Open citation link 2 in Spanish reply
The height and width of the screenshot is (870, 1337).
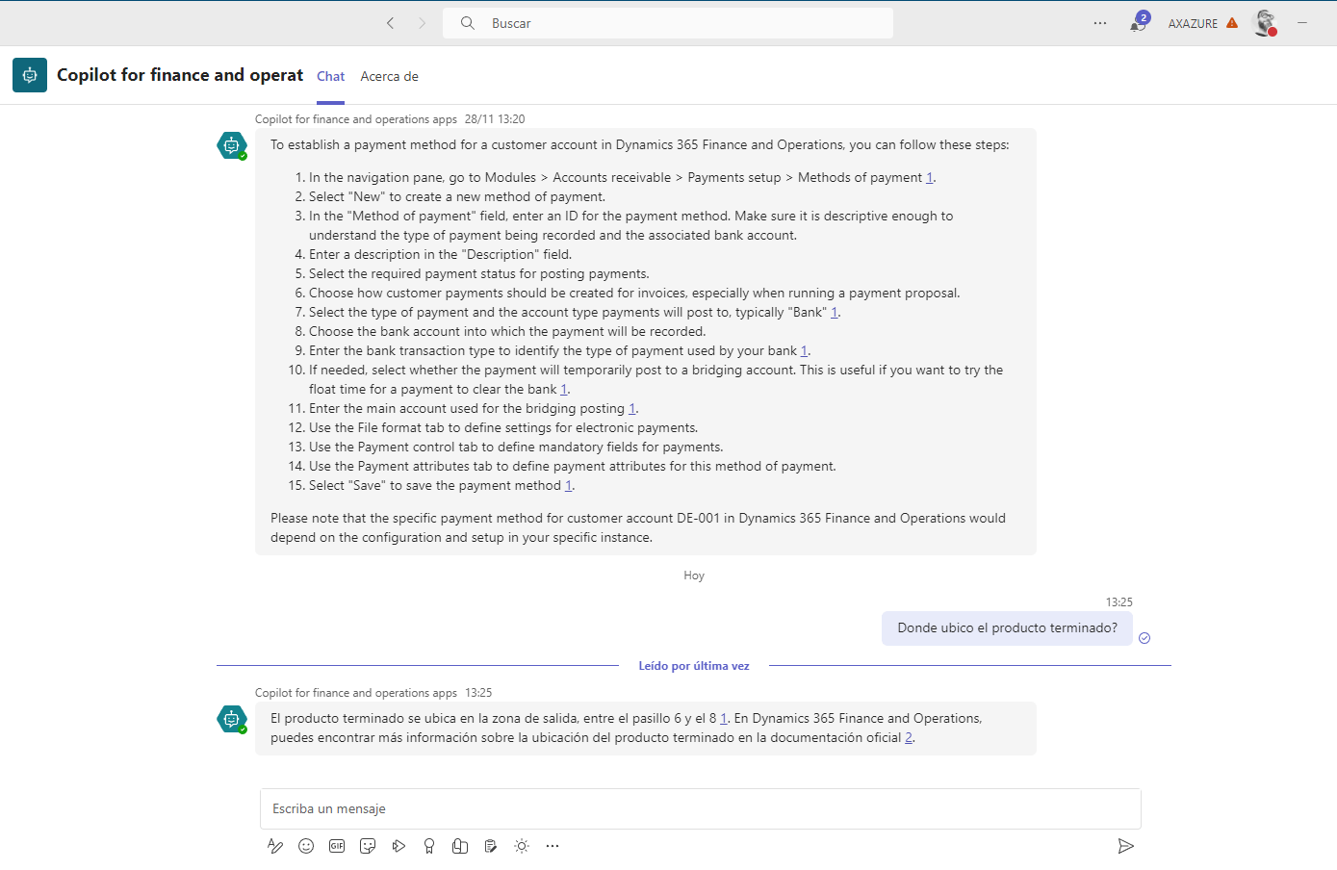pyautogui.click(x=909, y=738)
